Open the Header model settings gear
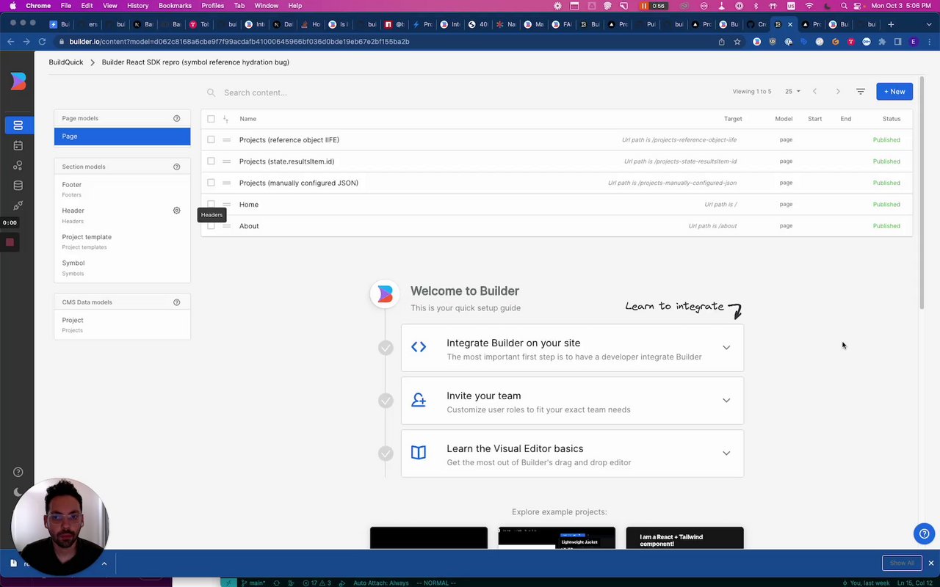 (x=176, y=211)
